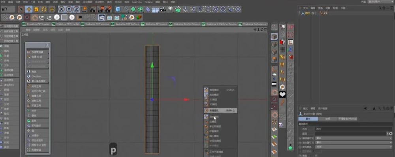Screen dimensions: 395x157
Task: Switch to the middle coordinates tab in attributes
Action: pos(327,119)
